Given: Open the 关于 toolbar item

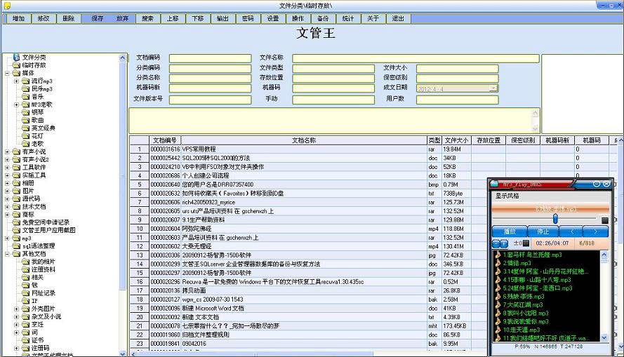Looking at the screenshot, I should (373, 18).
